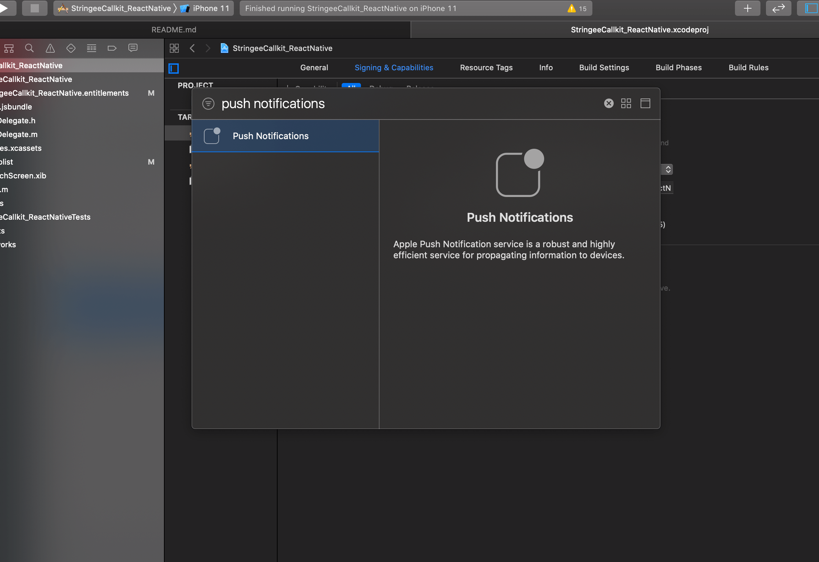Screen dimensions: 819x562
Task: Open the Delegate.h file
Action: click(x=82, y=121)
